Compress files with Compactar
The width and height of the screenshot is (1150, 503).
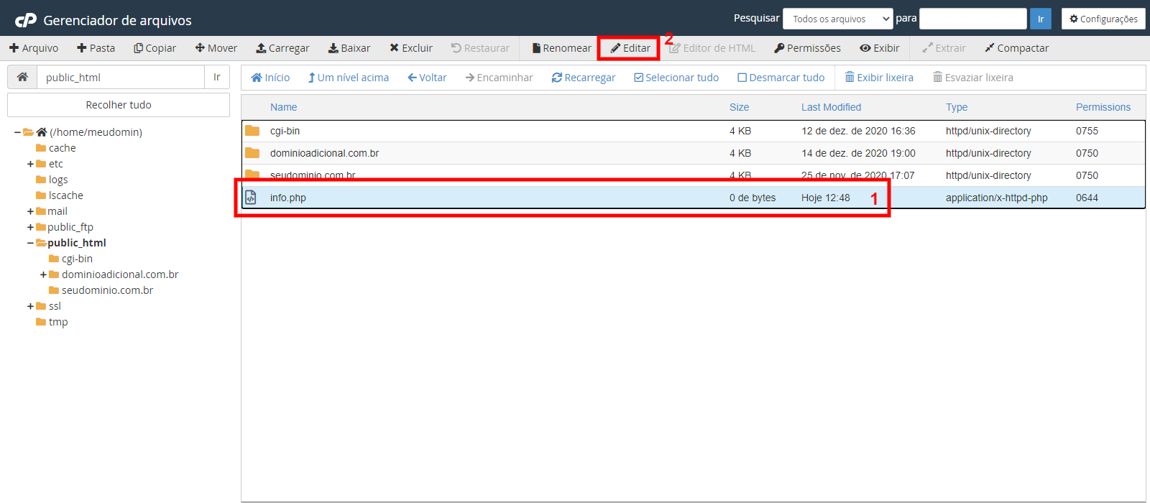coord(1016,48)
